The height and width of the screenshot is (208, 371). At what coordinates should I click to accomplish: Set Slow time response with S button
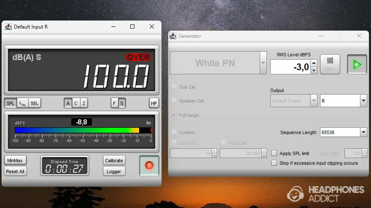point(122,103)
